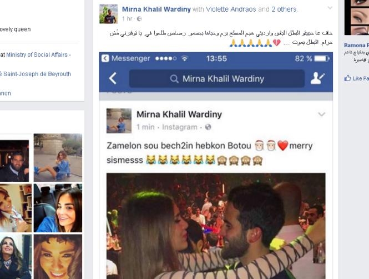Open selfie photo of woman in car

click(58, 208)
